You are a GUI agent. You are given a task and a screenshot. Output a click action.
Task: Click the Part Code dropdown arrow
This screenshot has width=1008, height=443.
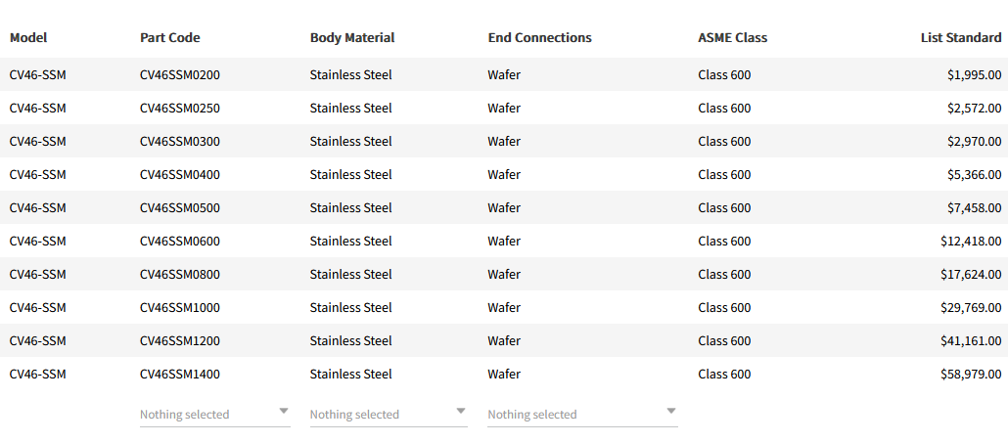(284, 412)
